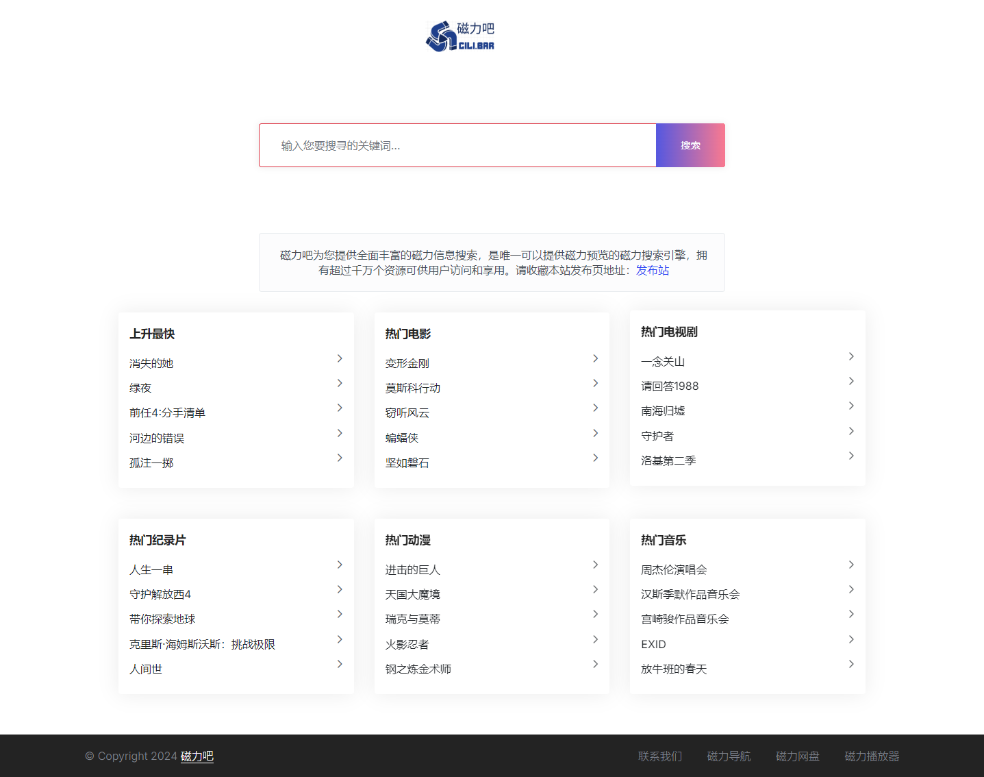Click the chevron next to 进击的巨人
Image resolution: width=984 pixels, height=777 pixels.
click(596, 565)
